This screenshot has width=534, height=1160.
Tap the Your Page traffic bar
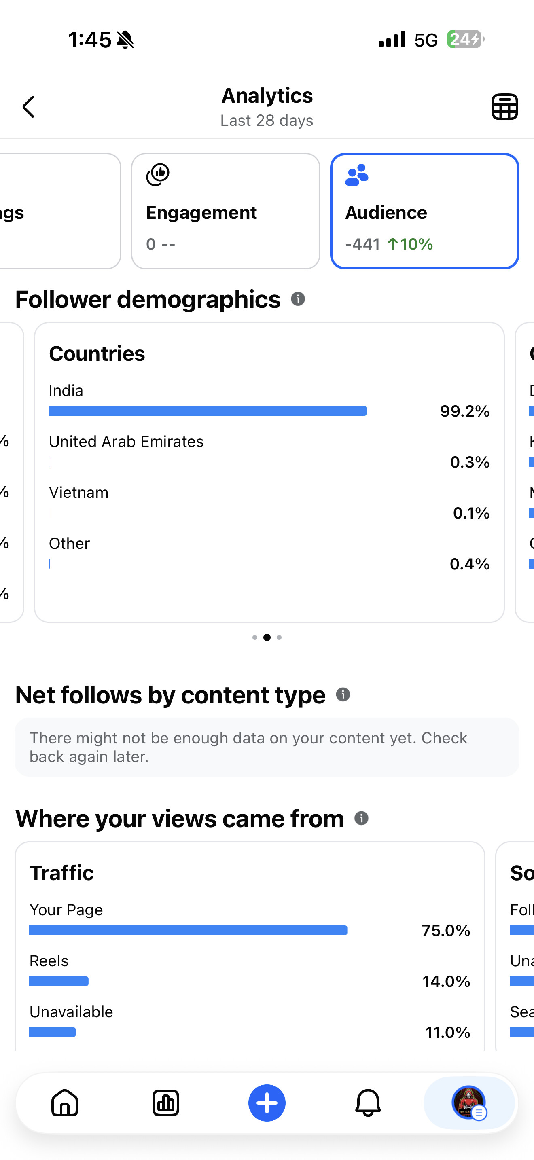pyautogui.click(x=188, y=930)
